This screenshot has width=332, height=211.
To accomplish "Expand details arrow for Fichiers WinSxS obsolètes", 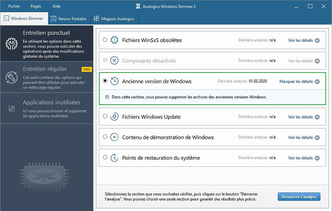I will pyautogui.click(x=317, y=40).
